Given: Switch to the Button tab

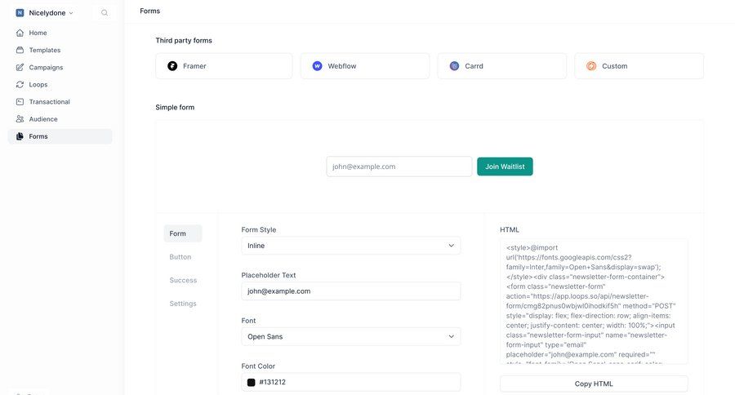Looking at the screenshot, I should (x=180, y=257).
